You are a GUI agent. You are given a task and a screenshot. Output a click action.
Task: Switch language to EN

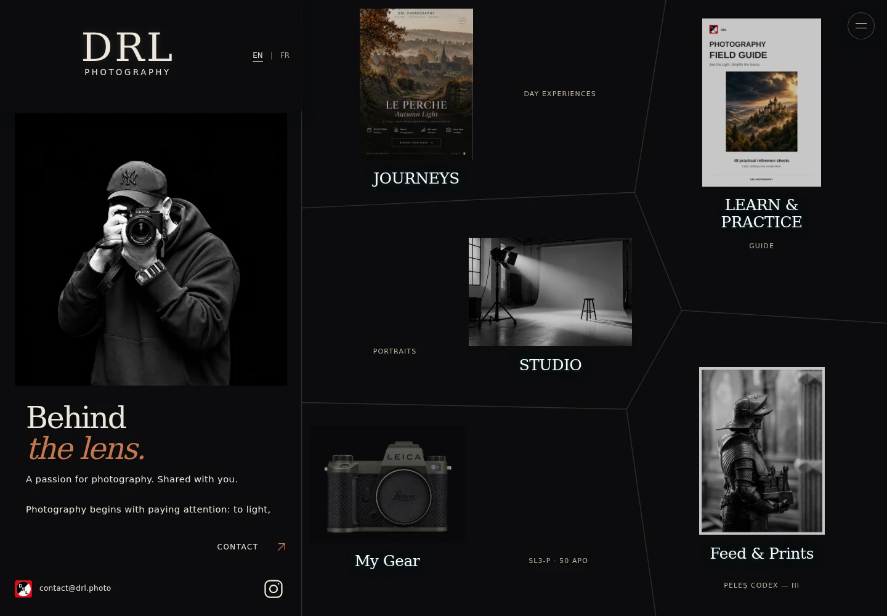pyautogui.click(x=257, y=55)
